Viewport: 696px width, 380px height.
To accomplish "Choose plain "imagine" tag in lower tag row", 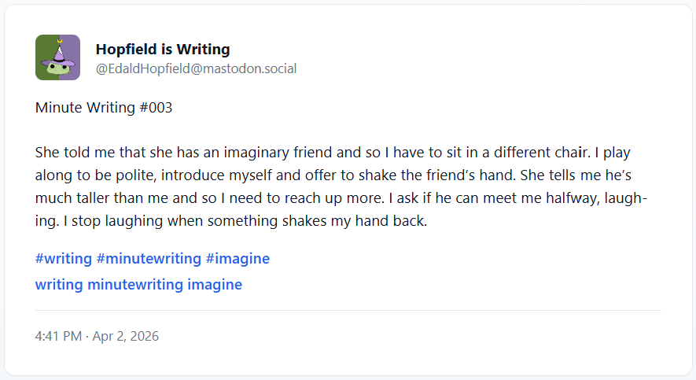I will tap(215, 284).
